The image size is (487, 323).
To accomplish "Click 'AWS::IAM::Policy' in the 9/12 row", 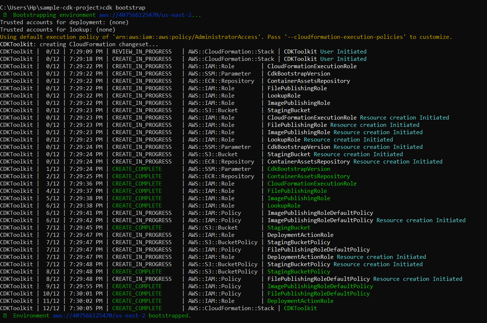I will [x=215, y=286].
